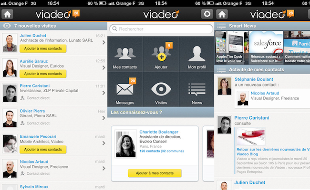Screen dimensions: 310x190
Task: Open the 126 contacts (32 communs) link
Action: (162, 151)
